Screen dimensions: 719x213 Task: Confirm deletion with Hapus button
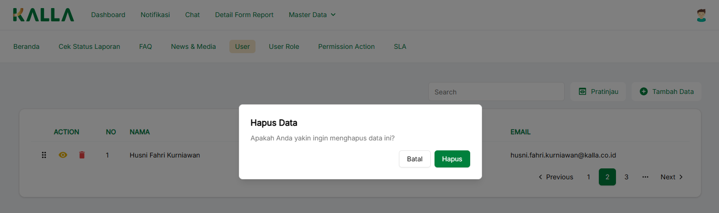click(452, 159)
